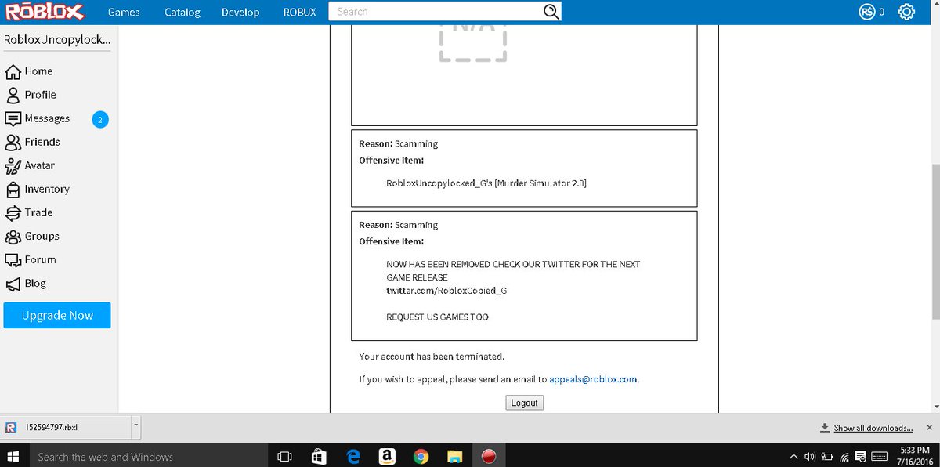This screenshot has height=467, width=940.
Task: Click the touch keyboard tray icon
Action: tap(878, 456)
